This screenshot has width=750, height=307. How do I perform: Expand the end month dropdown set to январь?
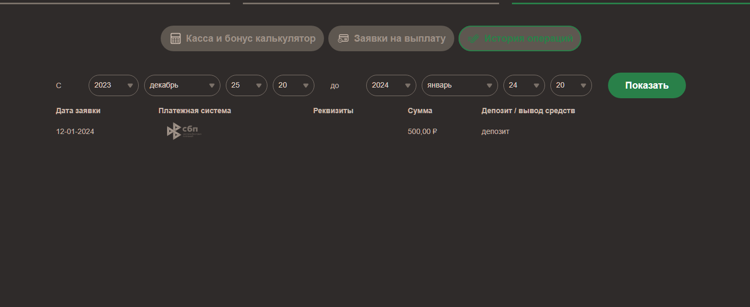(x=460, y=85)
